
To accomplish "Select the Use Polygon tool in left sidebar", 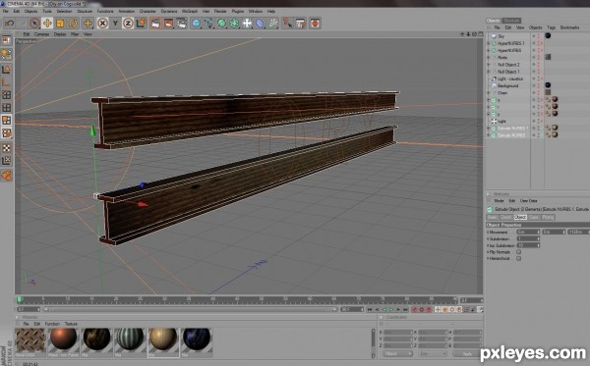I will pyautogui.click(x=7, y=120).
